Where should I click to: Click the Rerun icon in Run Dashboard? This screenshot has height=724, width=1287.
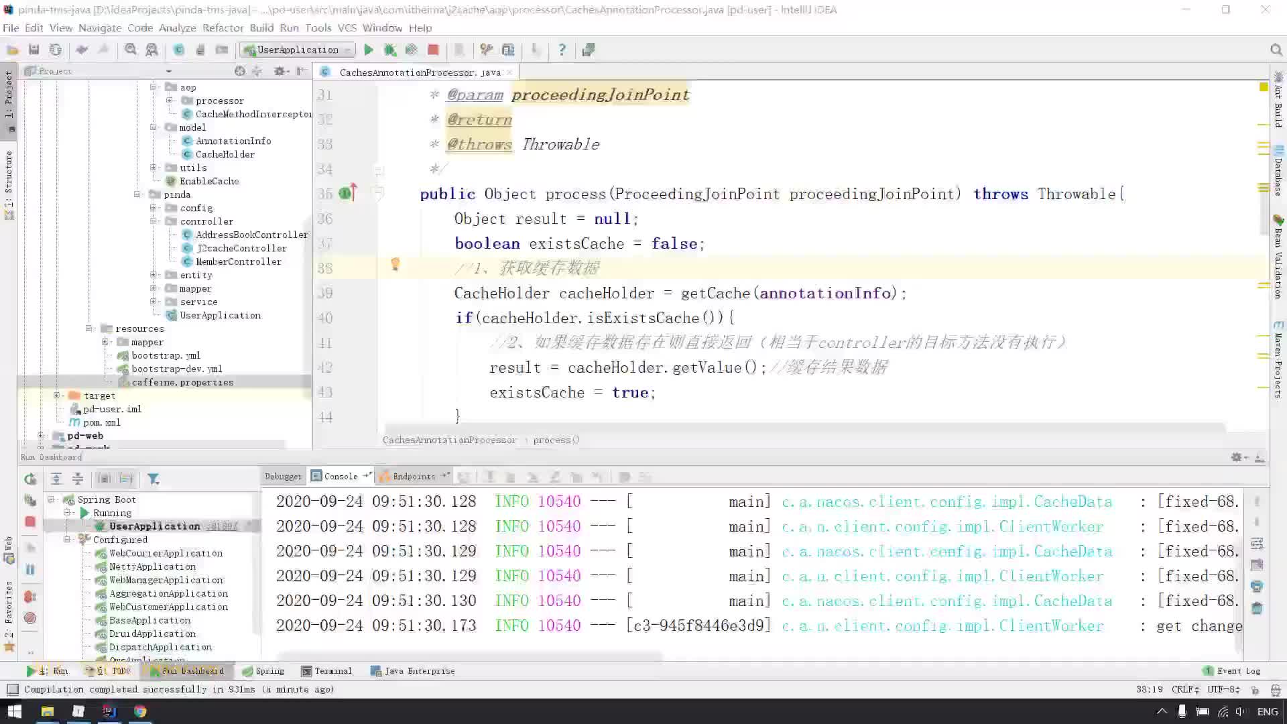(x=30, y=479)
